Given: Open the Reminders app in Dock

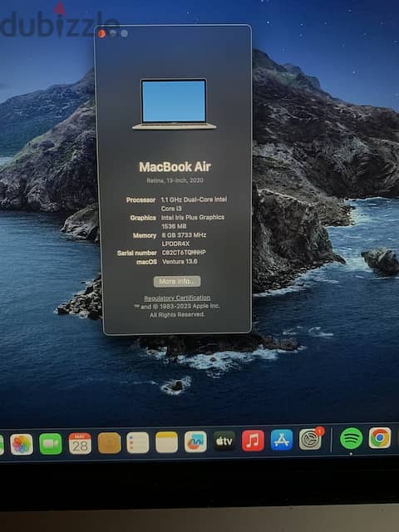Looking at the screenshot, I should [x=138, y=442].
